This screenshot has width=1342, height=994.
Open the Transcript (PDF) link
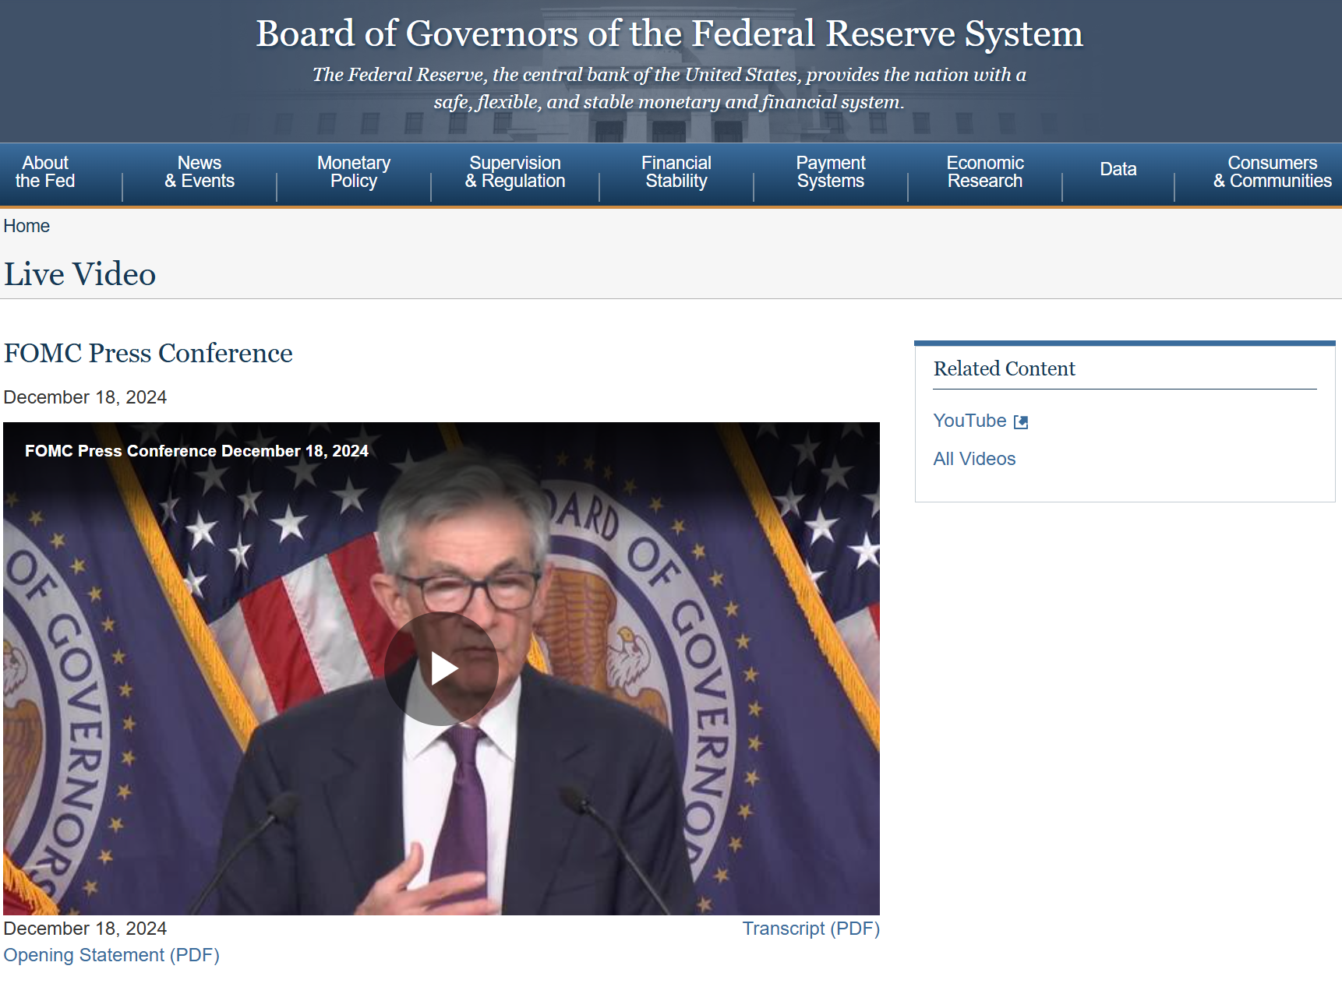810,929
